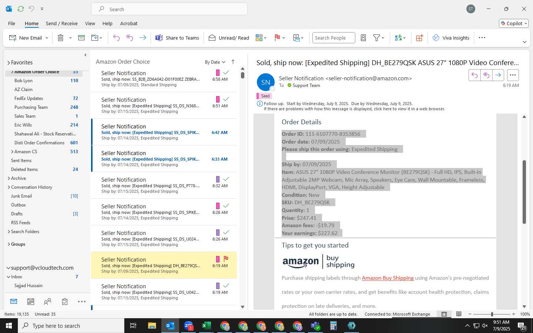The width and height of the screenshot is (533, 333).
Task: Collapse the support@vcloudtech.com account
Action: (9, 268)
